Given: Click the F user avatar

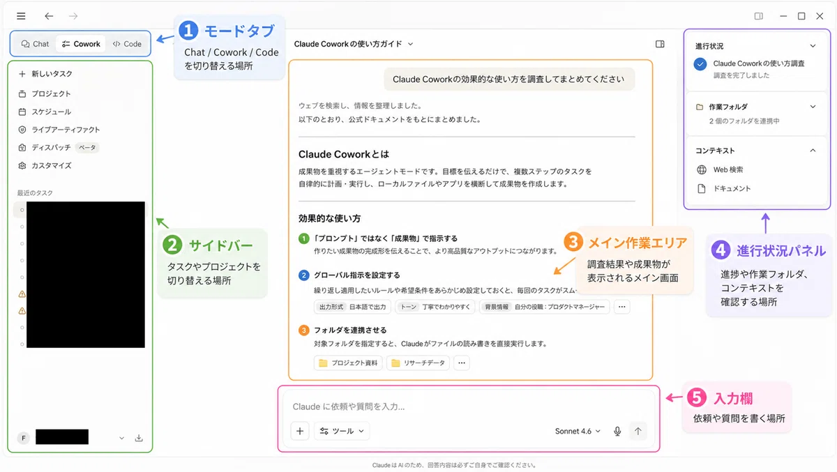Looking at the screenshot, I should (24, 438).
